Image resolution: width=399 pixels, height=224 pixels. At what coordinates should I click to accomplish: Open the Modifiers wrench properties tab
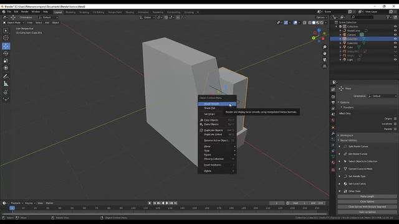[333, 133]
